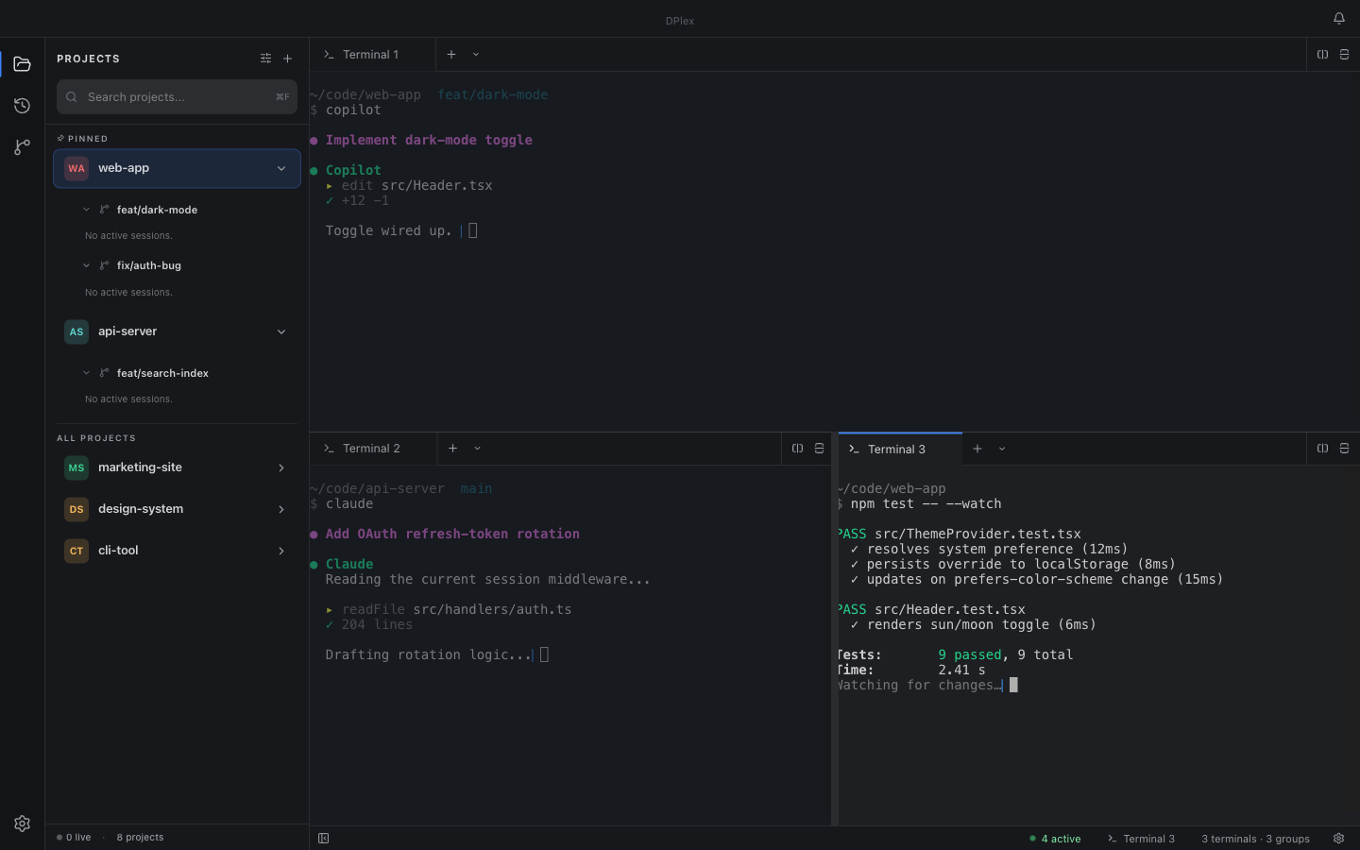The image size is (1360, 850).
Task: Collapse the fix/auth-bug branch chevron
Action: 86,265
